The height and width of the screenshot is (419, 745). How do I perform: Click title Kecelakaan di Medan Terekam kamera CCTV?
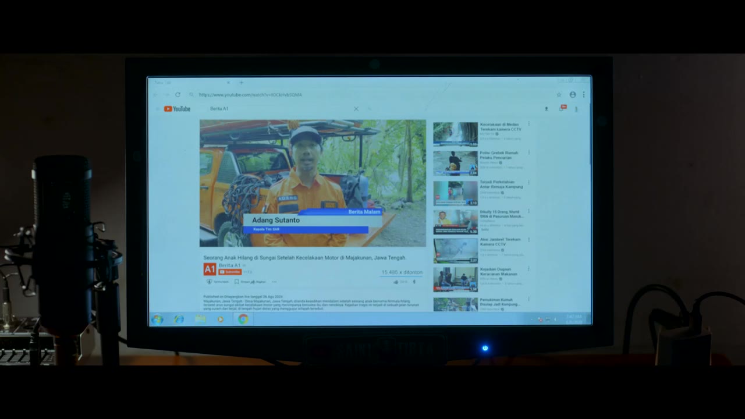[501, 127]
